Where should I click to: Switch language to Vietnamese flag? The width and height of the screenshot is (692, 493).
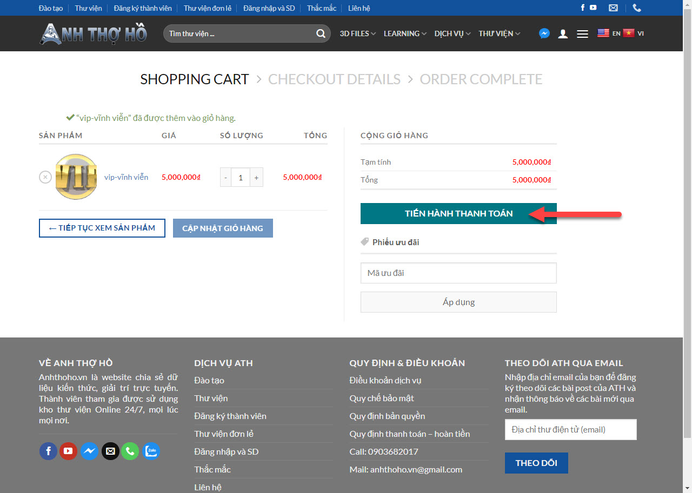coord(628,33)
